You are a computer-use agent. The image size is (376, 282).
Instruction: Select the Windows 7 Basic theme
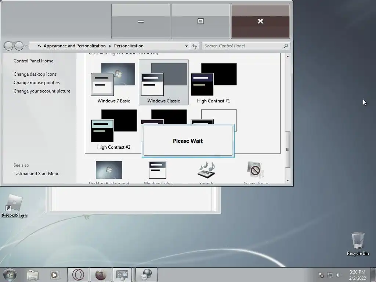(114, 82)
